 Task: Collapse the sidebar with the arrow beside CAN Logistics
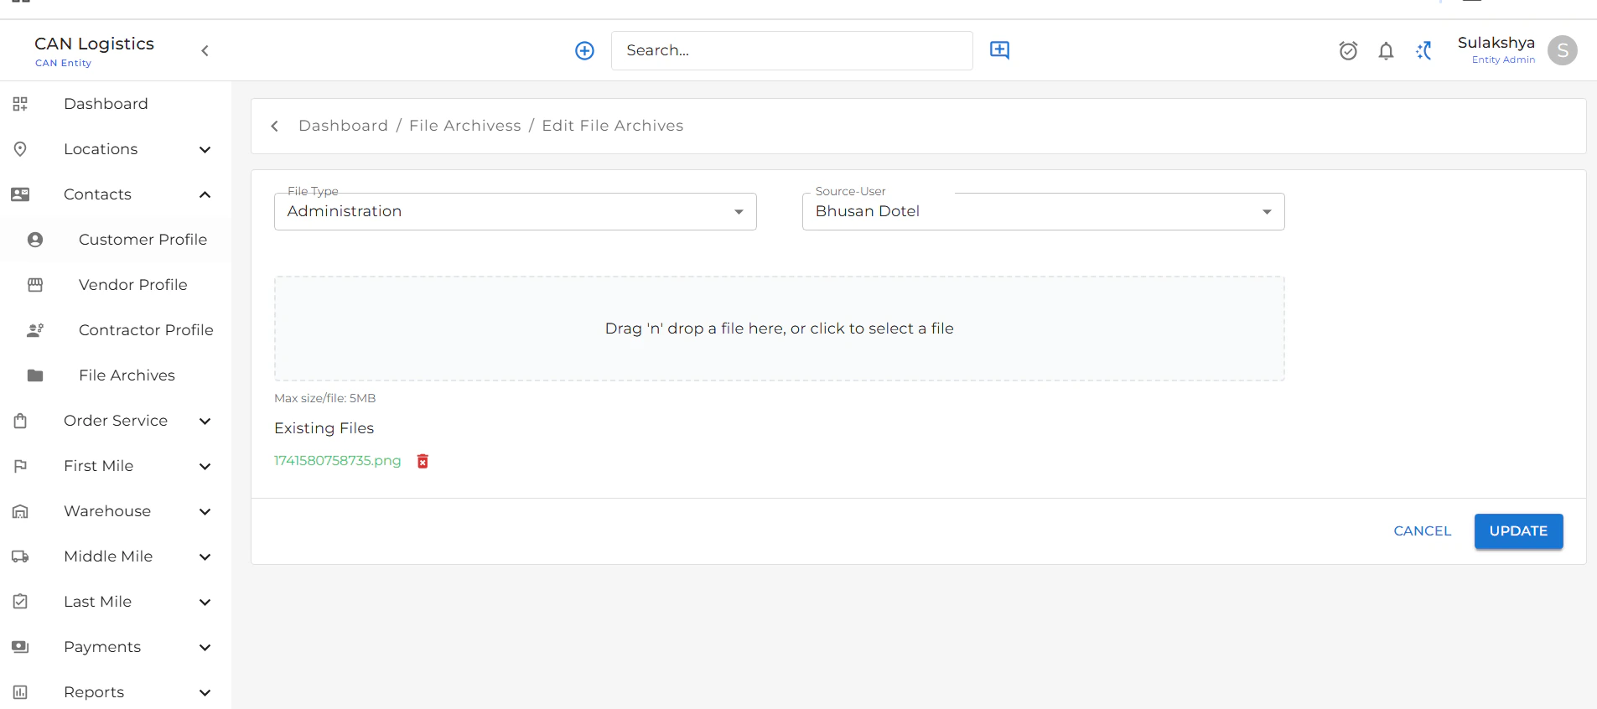click(x=205, y=51)
